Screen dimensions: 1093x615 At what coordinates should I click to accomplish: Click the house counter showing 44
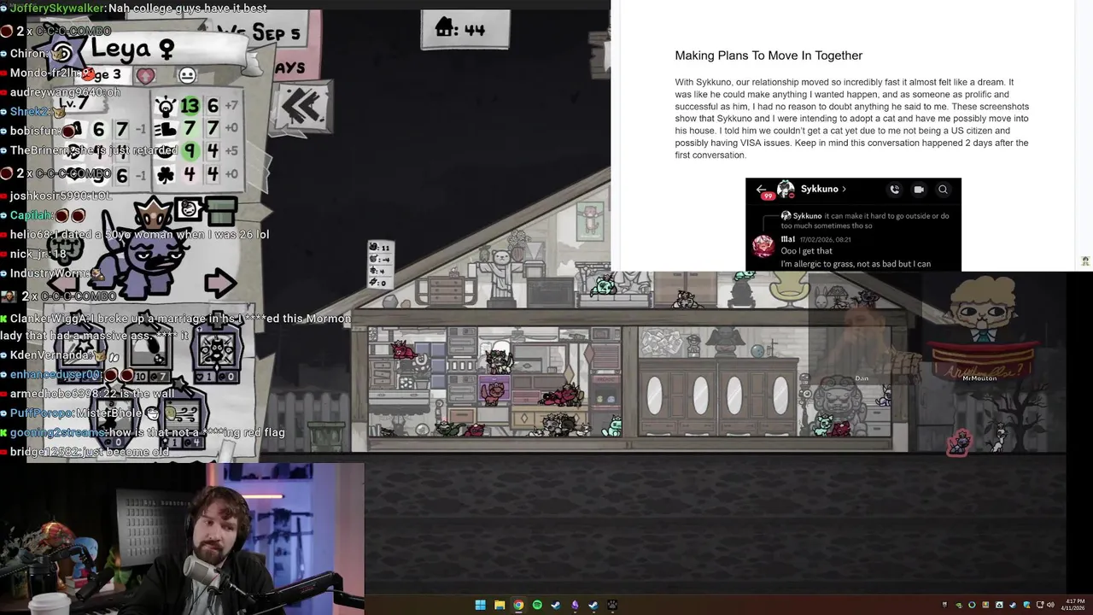coord(465,30)
